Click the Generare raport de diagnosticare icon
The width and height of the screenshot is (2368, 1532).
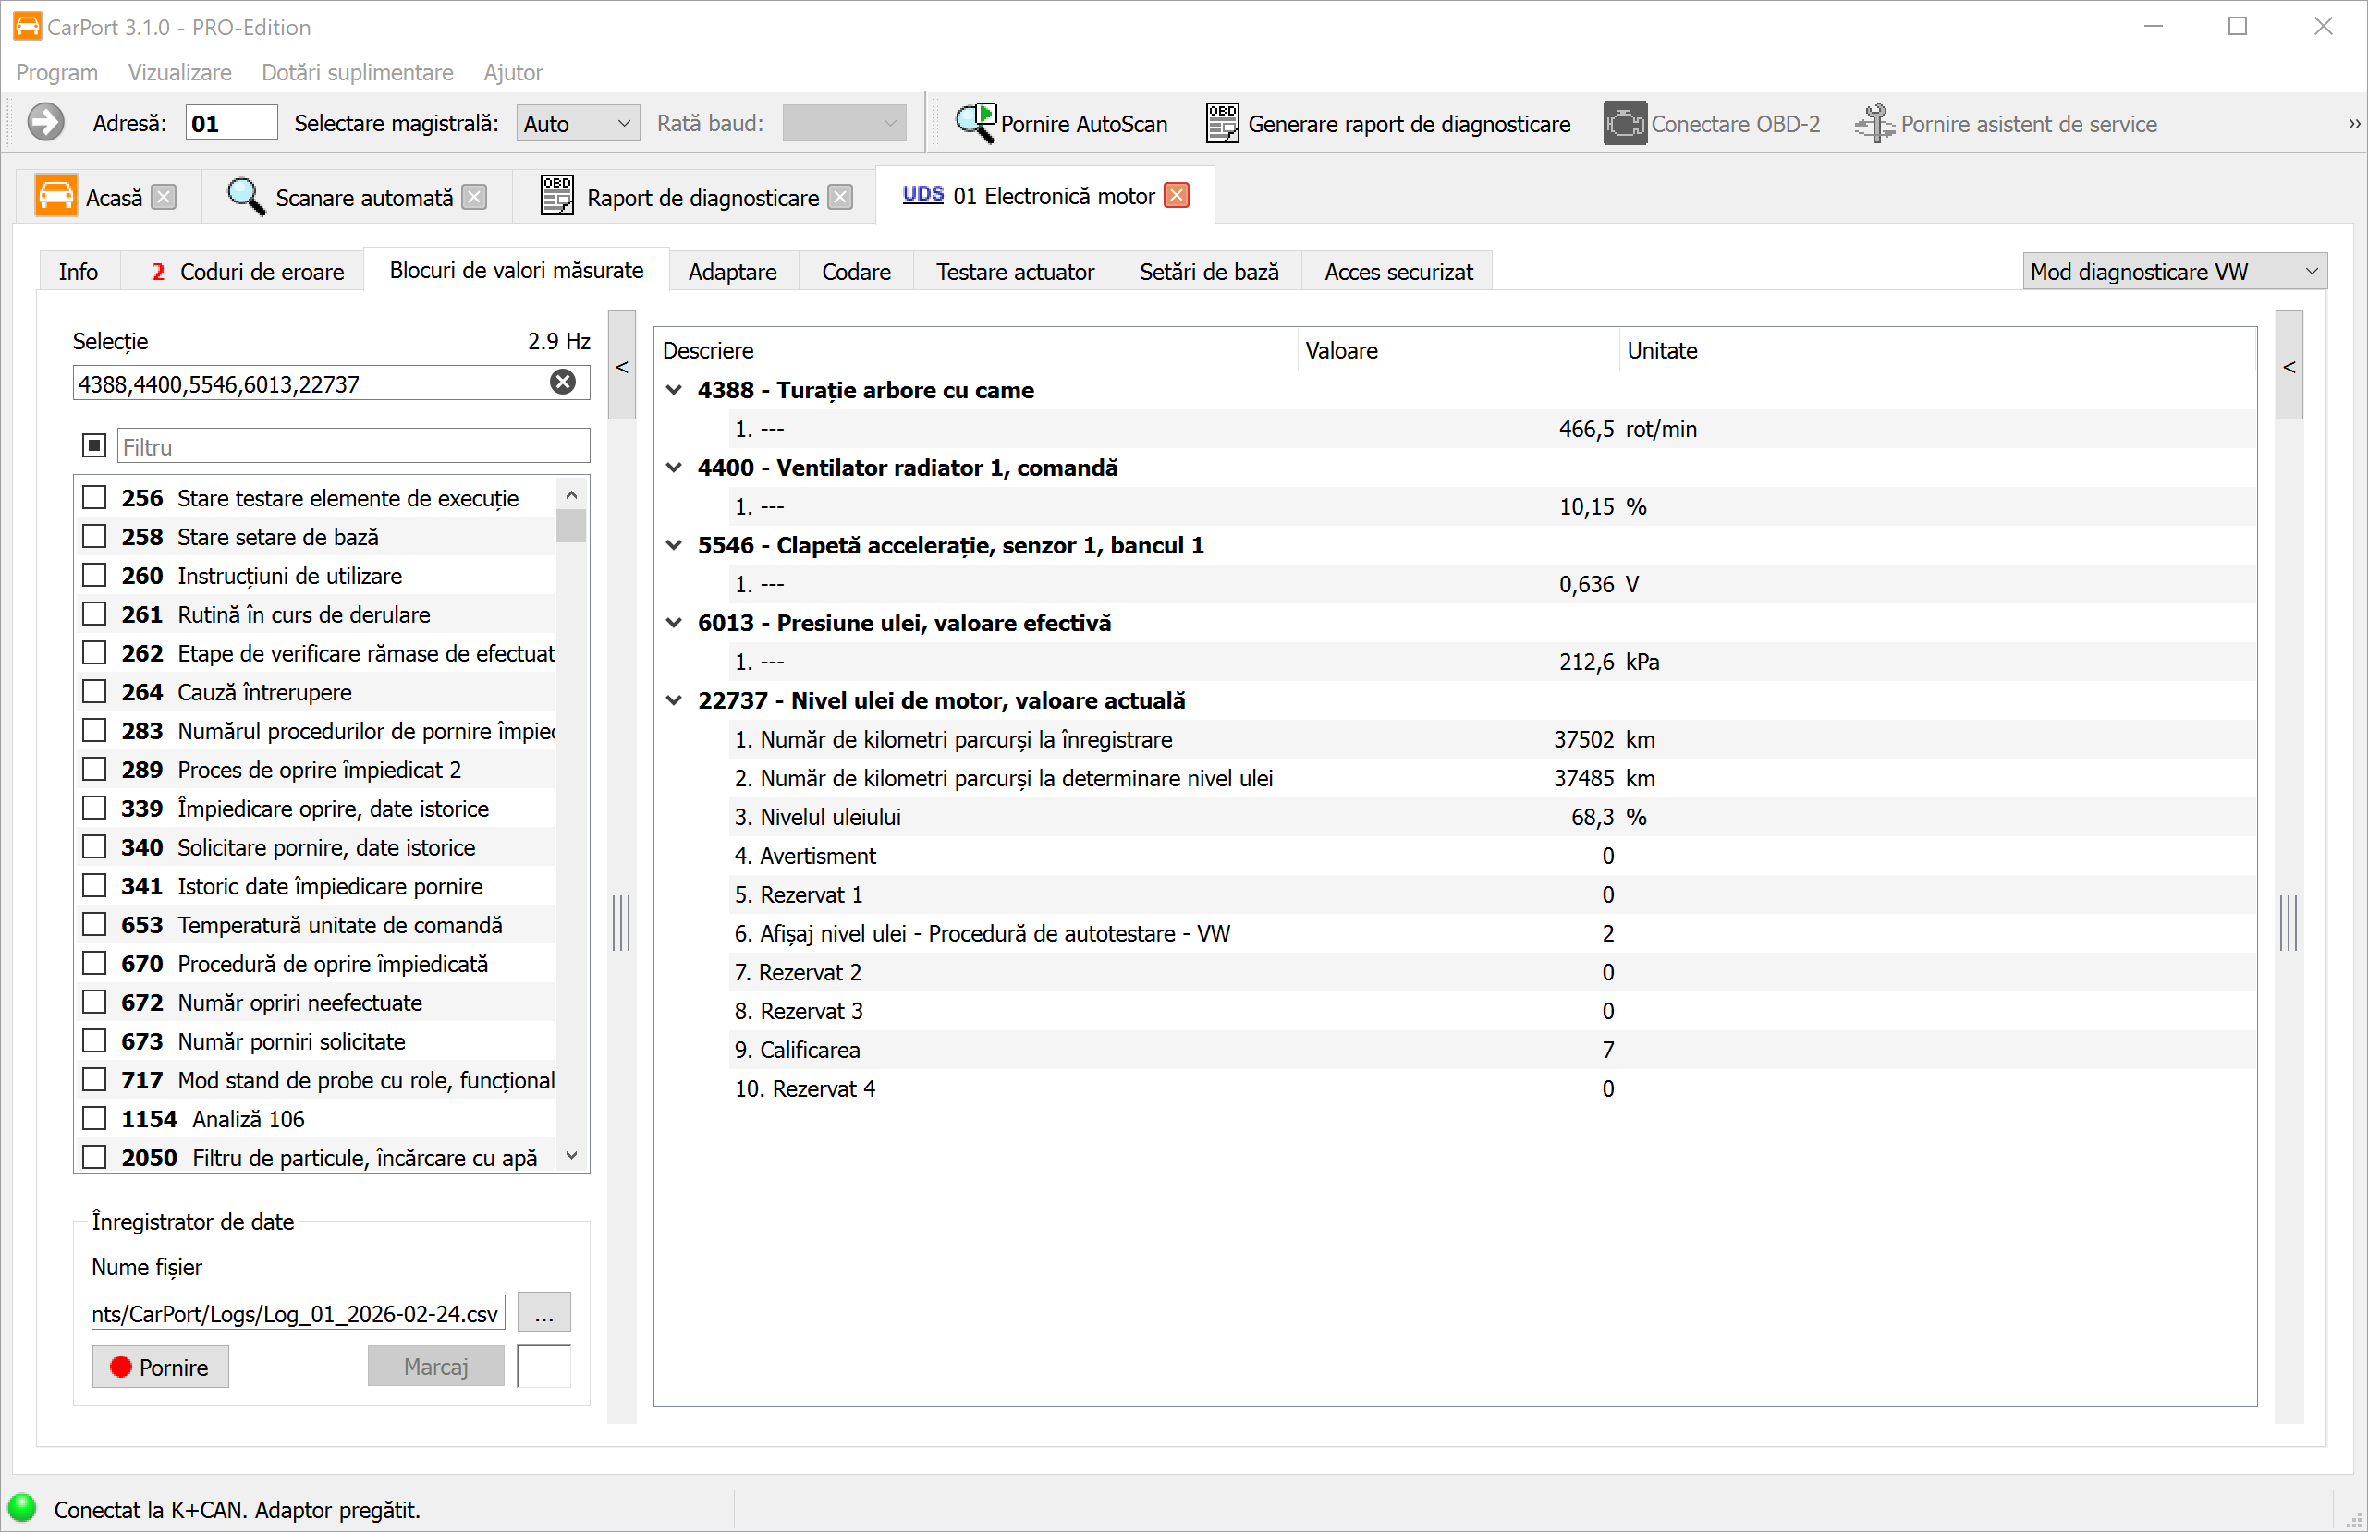click(x=1222, y=124)
